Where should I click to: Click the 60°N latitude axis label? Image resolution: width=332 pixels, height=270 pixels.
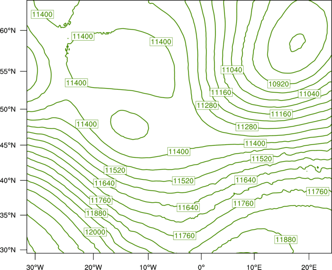tap(8, 30)
